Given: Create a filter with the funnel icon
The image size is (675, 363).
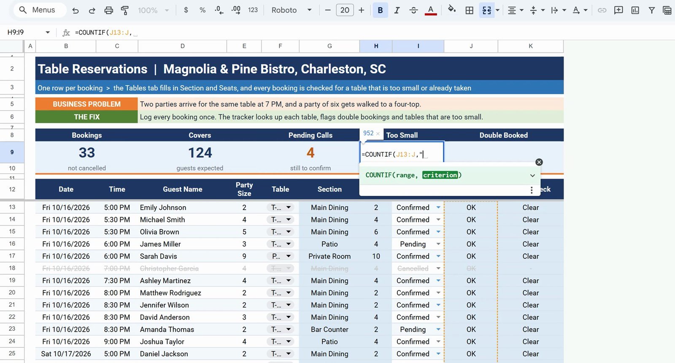Looking at the screenshot, I should (x=652, y=10).
